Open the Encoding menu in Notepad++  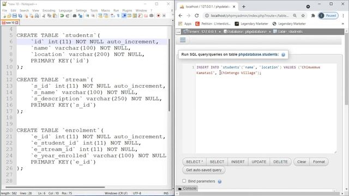pos(49,10)
